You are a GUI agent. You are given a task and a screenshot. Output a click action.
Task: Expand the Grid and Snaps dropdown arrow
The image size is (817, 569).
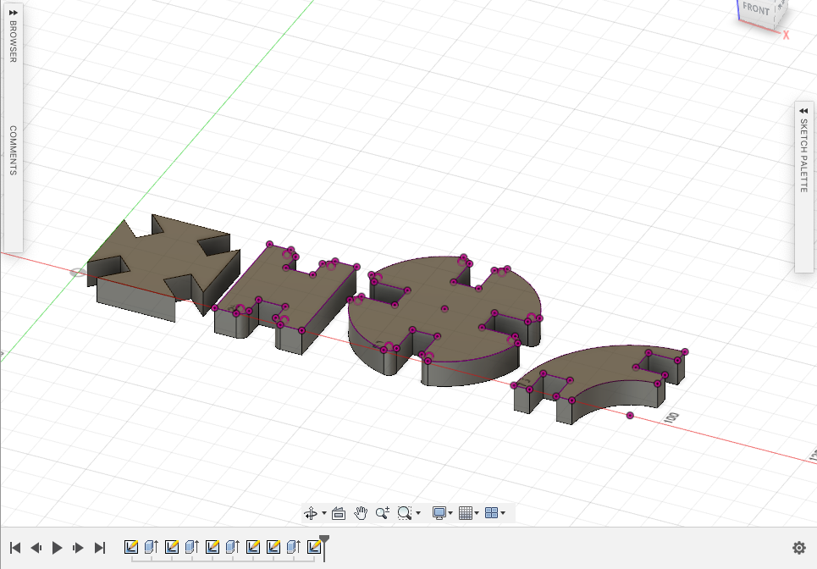(477, 513)
